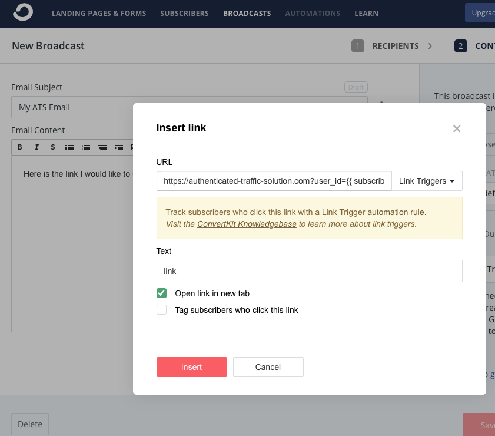Click the ConvertKit logo icon

[23, 12]
